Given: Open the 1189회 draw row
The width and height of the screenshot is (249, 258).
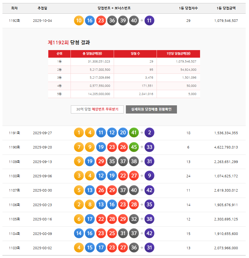Looking at the screenshot, I should [x=124, y=161].
